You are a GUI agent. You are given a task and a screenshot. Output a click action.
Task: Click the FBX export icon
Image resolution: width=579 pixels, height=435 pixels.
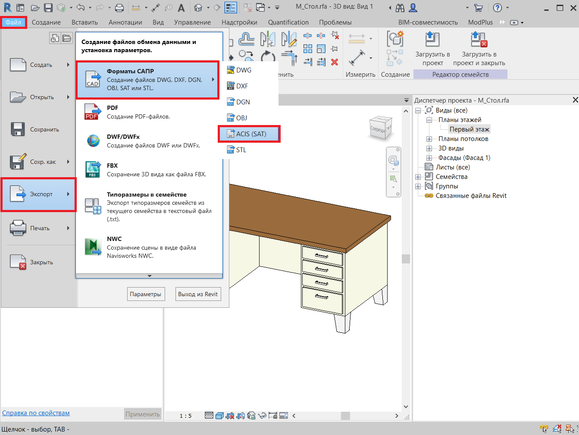point(93,169)
